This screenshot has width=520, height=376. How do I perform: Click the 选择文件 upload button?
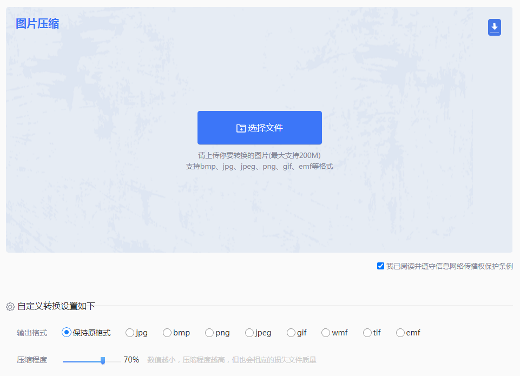pos(259,127)
